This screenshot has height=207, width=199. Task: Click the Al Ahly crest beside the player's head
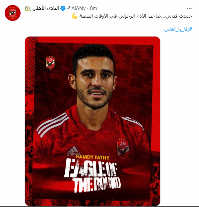coord(50,63)
